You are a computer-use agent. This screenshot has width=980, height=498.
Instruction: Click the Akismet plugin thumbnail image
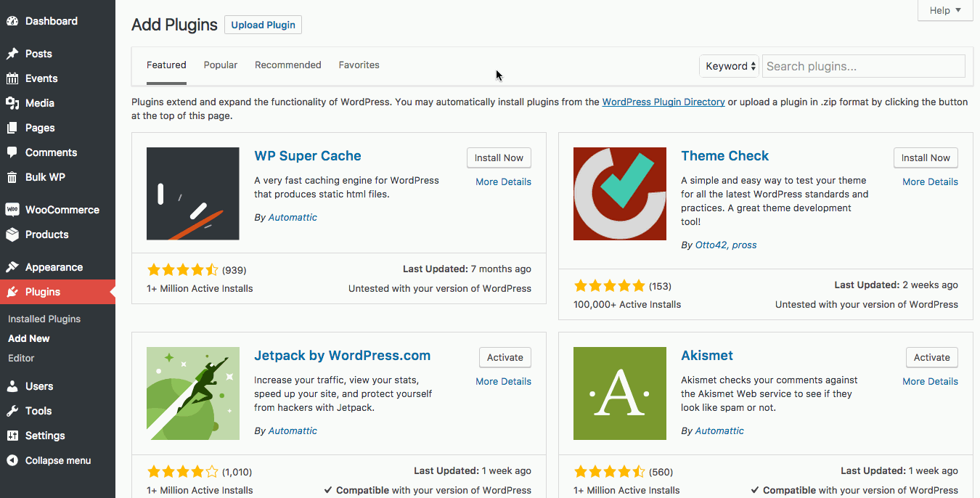click(620, 393)
